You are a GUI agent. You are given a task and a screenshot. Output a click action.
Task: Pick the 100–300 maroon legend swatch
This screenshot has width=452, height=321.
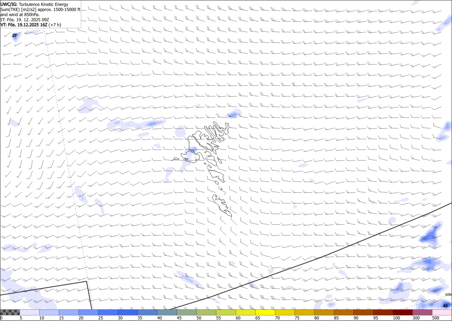[x=402, y=312]
